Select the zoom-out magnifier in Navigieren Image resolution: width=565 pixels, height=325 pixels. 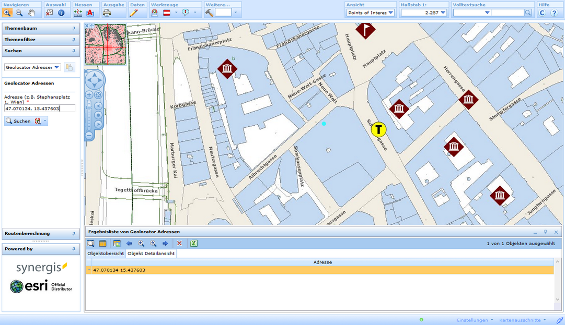19,13
